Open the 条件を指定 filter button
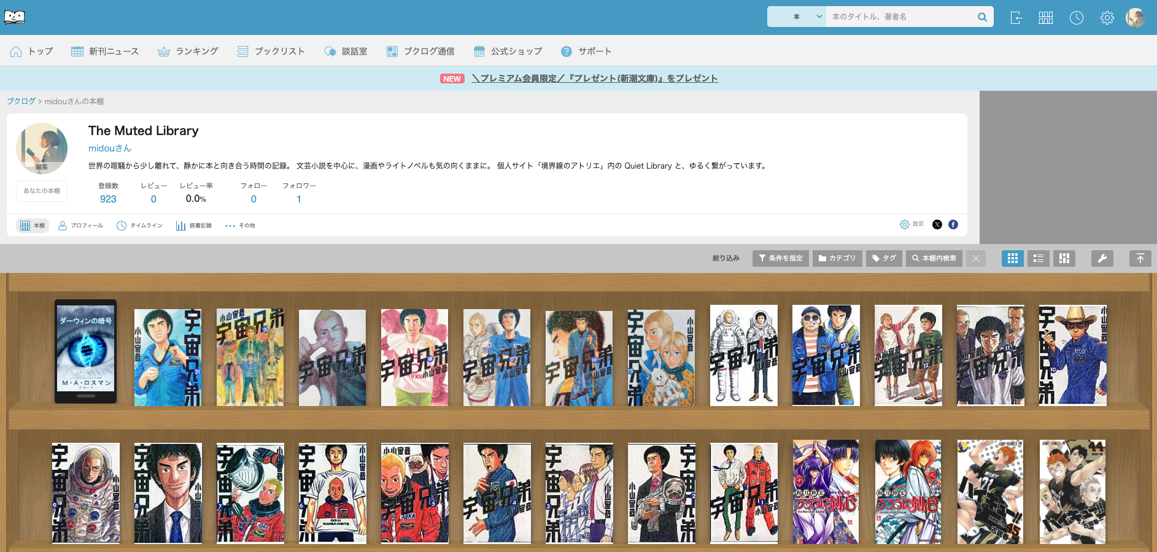This screenshot has height=552, width=1157. pos(781,258)
